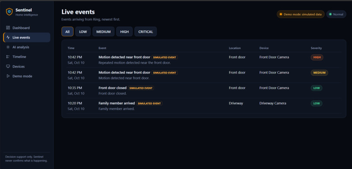Click the Device column header

(264, 48)
